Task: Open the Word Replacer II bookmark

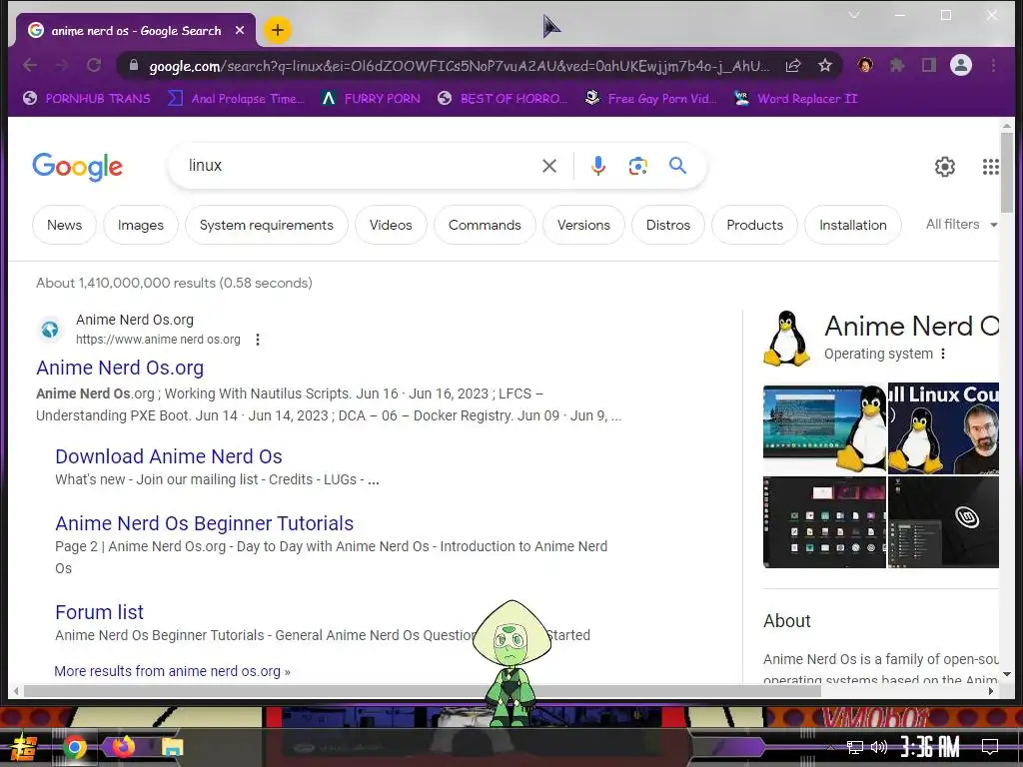Action: click(794, 99)
